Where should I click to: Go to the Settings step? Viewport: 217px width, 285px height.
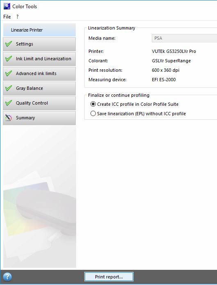tap(39, 44)
